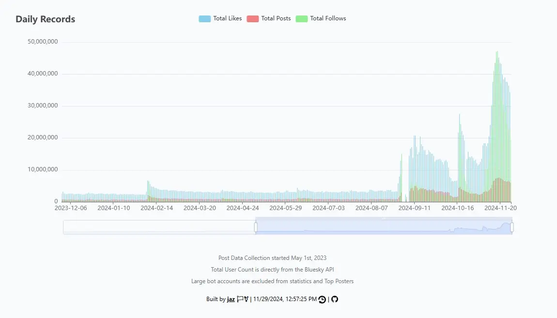Click the Daily Records heading
The width and height of the screenshot is (557, 318).
click(45, 19)
